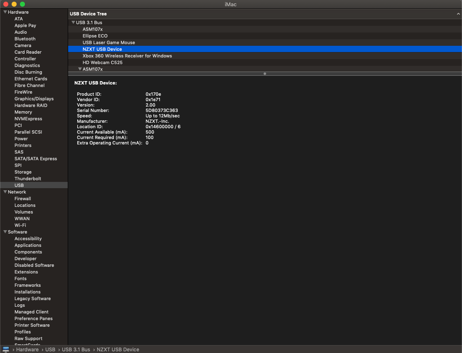Click the USB Device Tree column sort arrow
This screenshot has height=353, width=462.
coord(458,14)
